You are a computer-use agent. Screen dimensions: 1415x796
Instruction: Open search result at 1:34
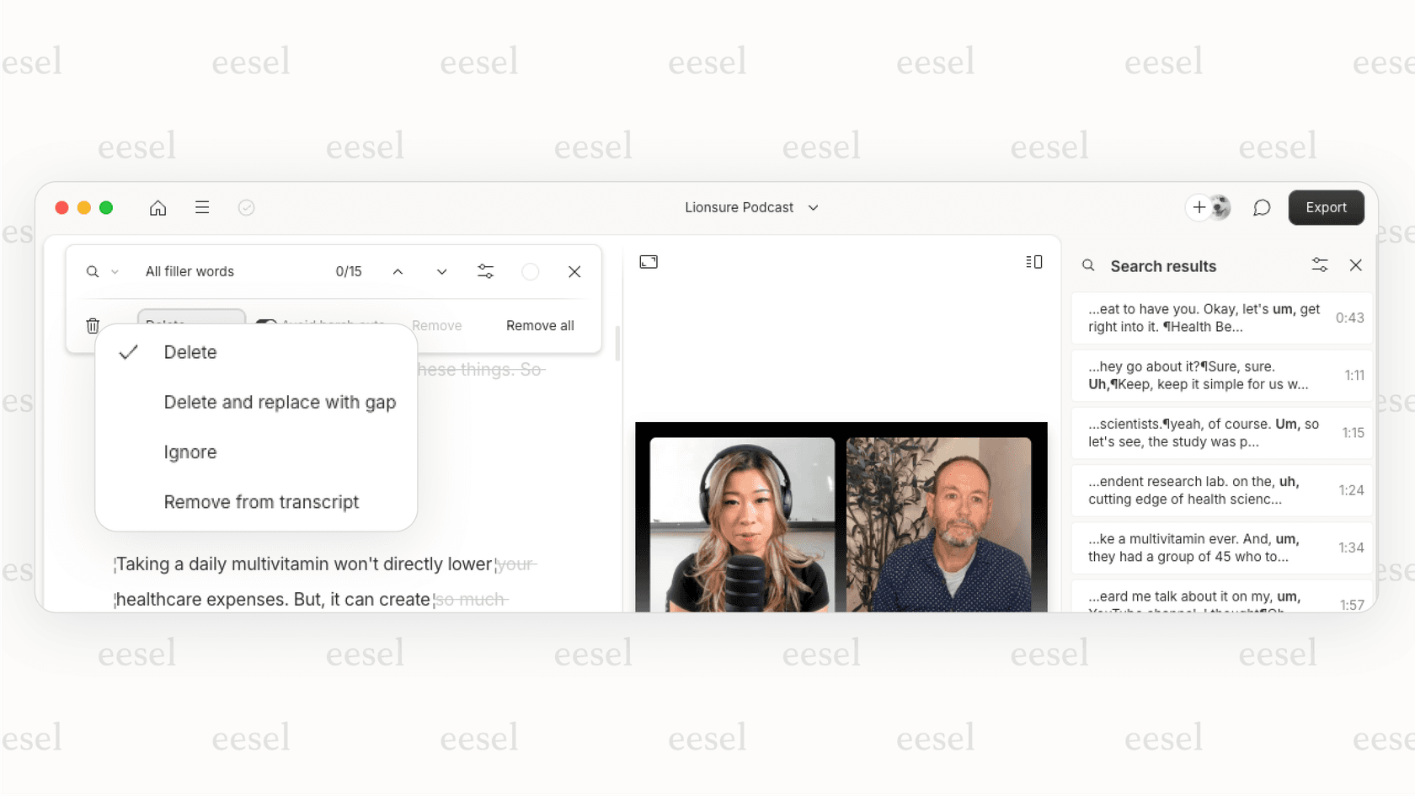point(1221,547)
